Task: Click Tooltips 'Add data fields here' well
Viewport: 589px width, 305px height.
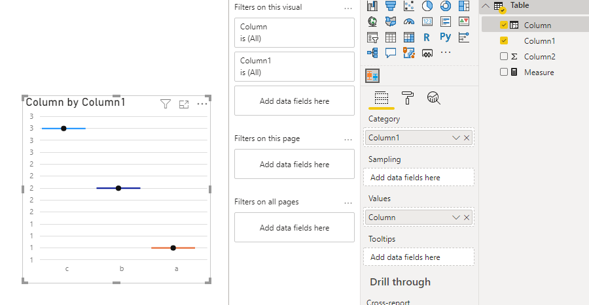Action: [418, 257]
